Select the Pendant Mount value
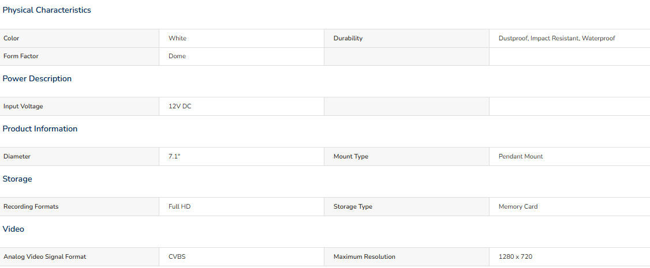The height and width of the screenshot is (268, 650). point(521,156)
